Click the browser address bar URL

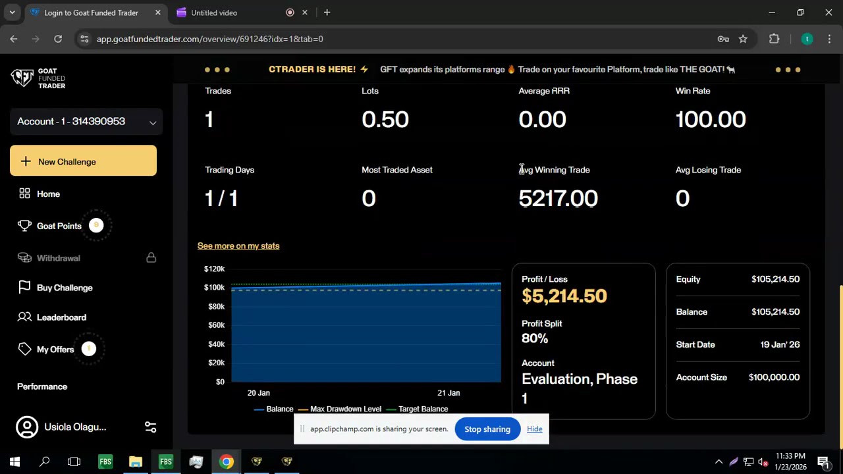tap(209, 39)
